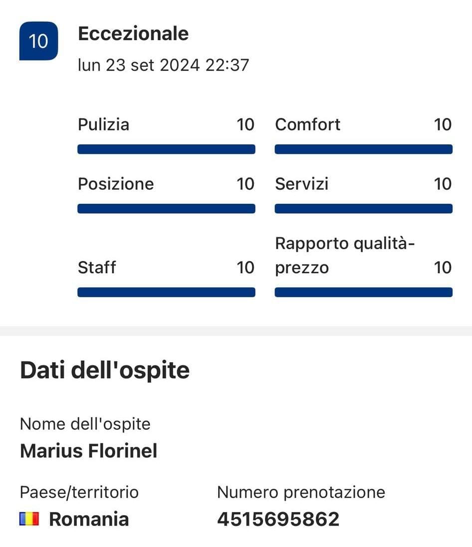Click the Posizione rating bar
Viewport: 472px width, 547px height.
pos(166,209)
